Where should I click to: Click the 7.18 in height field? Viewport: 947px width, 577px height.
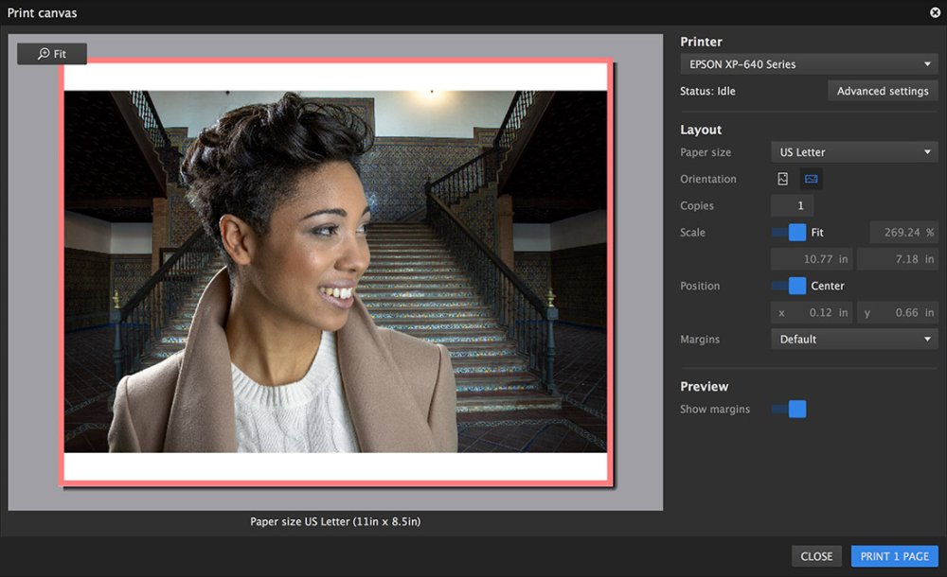(x=898, y=259)
